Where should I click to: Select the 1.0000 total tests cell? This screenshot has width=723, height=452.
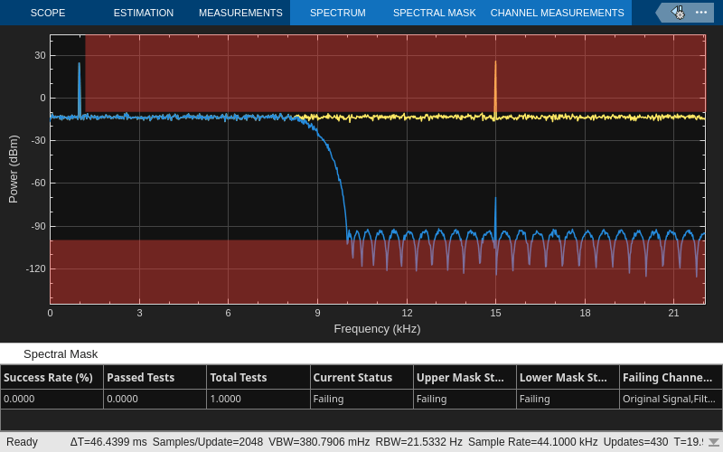[258, 399]
